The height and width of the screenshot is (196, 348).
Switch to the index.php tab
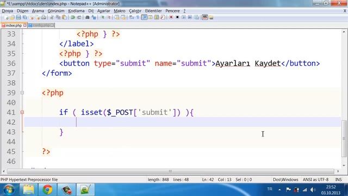(14, 26)
